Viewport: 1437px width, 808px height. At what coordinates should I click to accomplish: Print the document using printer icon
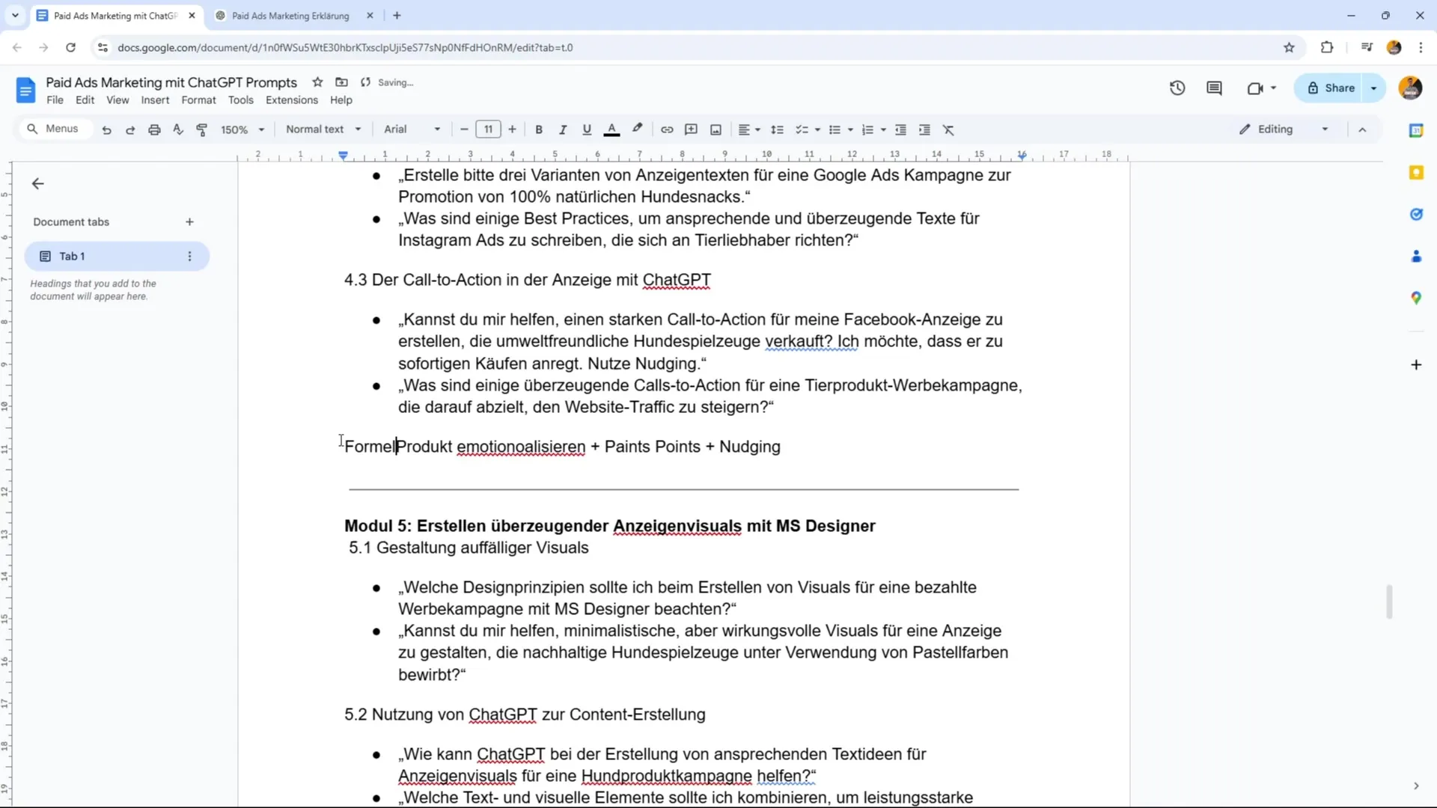154,129
